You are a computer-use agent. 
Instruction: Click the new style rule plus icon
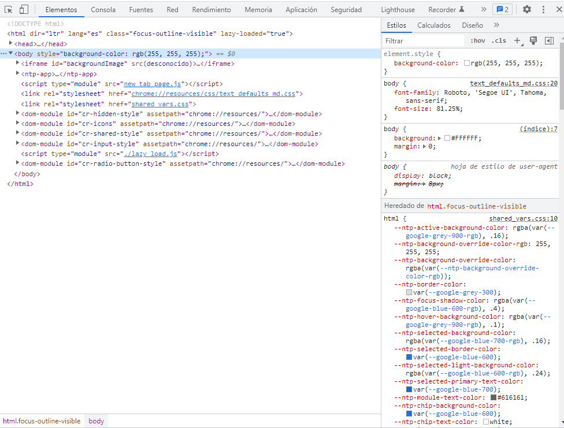pos(517,41)
